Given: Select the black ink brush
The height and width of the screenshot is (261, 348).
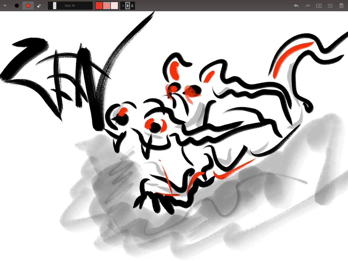Looking at the screenshot, I should point(17,6).
